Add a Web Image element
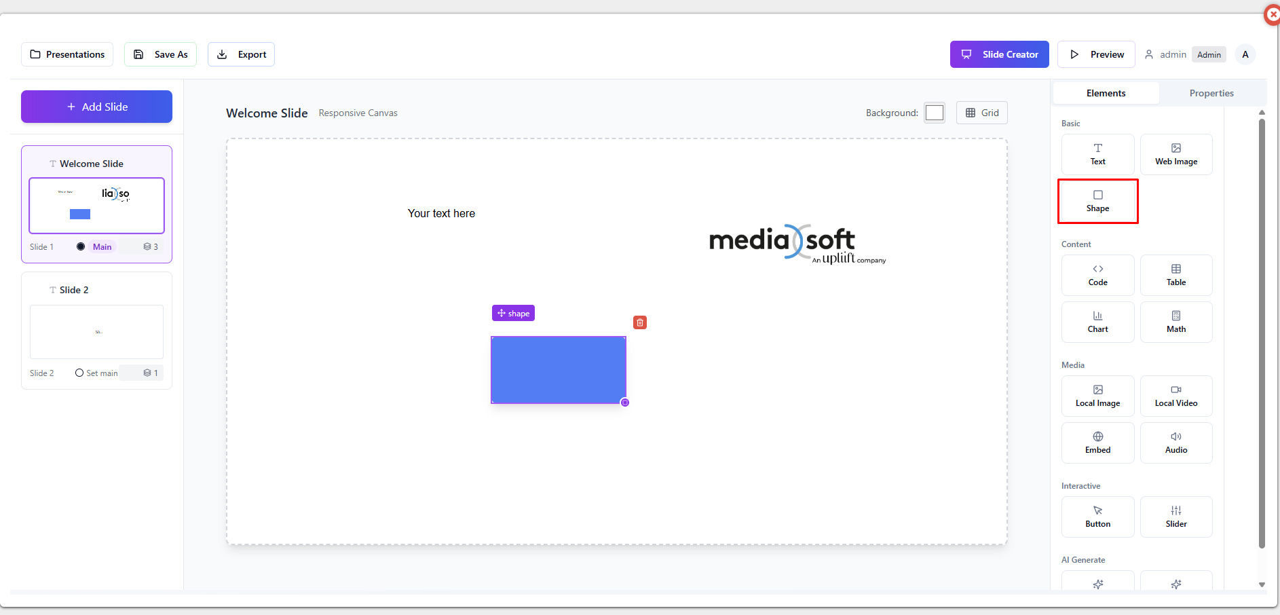This screenshot has height=615, width=1280. [1175, 154]
